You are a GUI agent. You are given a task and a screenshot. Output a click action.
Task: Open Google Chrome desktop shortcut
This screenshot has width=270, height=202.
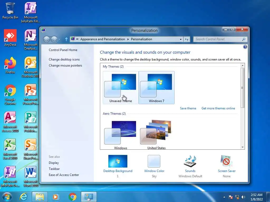click(10, 95)
